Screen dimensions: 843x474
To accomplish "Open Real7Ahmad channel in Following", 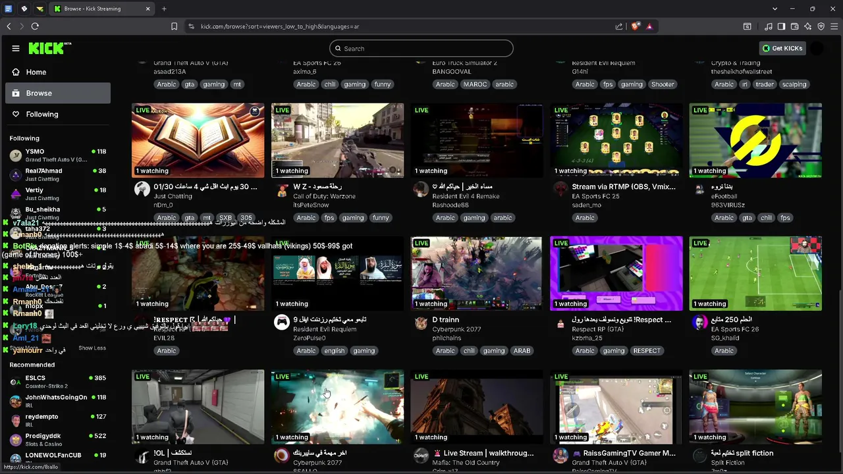I will coord(58,174).
